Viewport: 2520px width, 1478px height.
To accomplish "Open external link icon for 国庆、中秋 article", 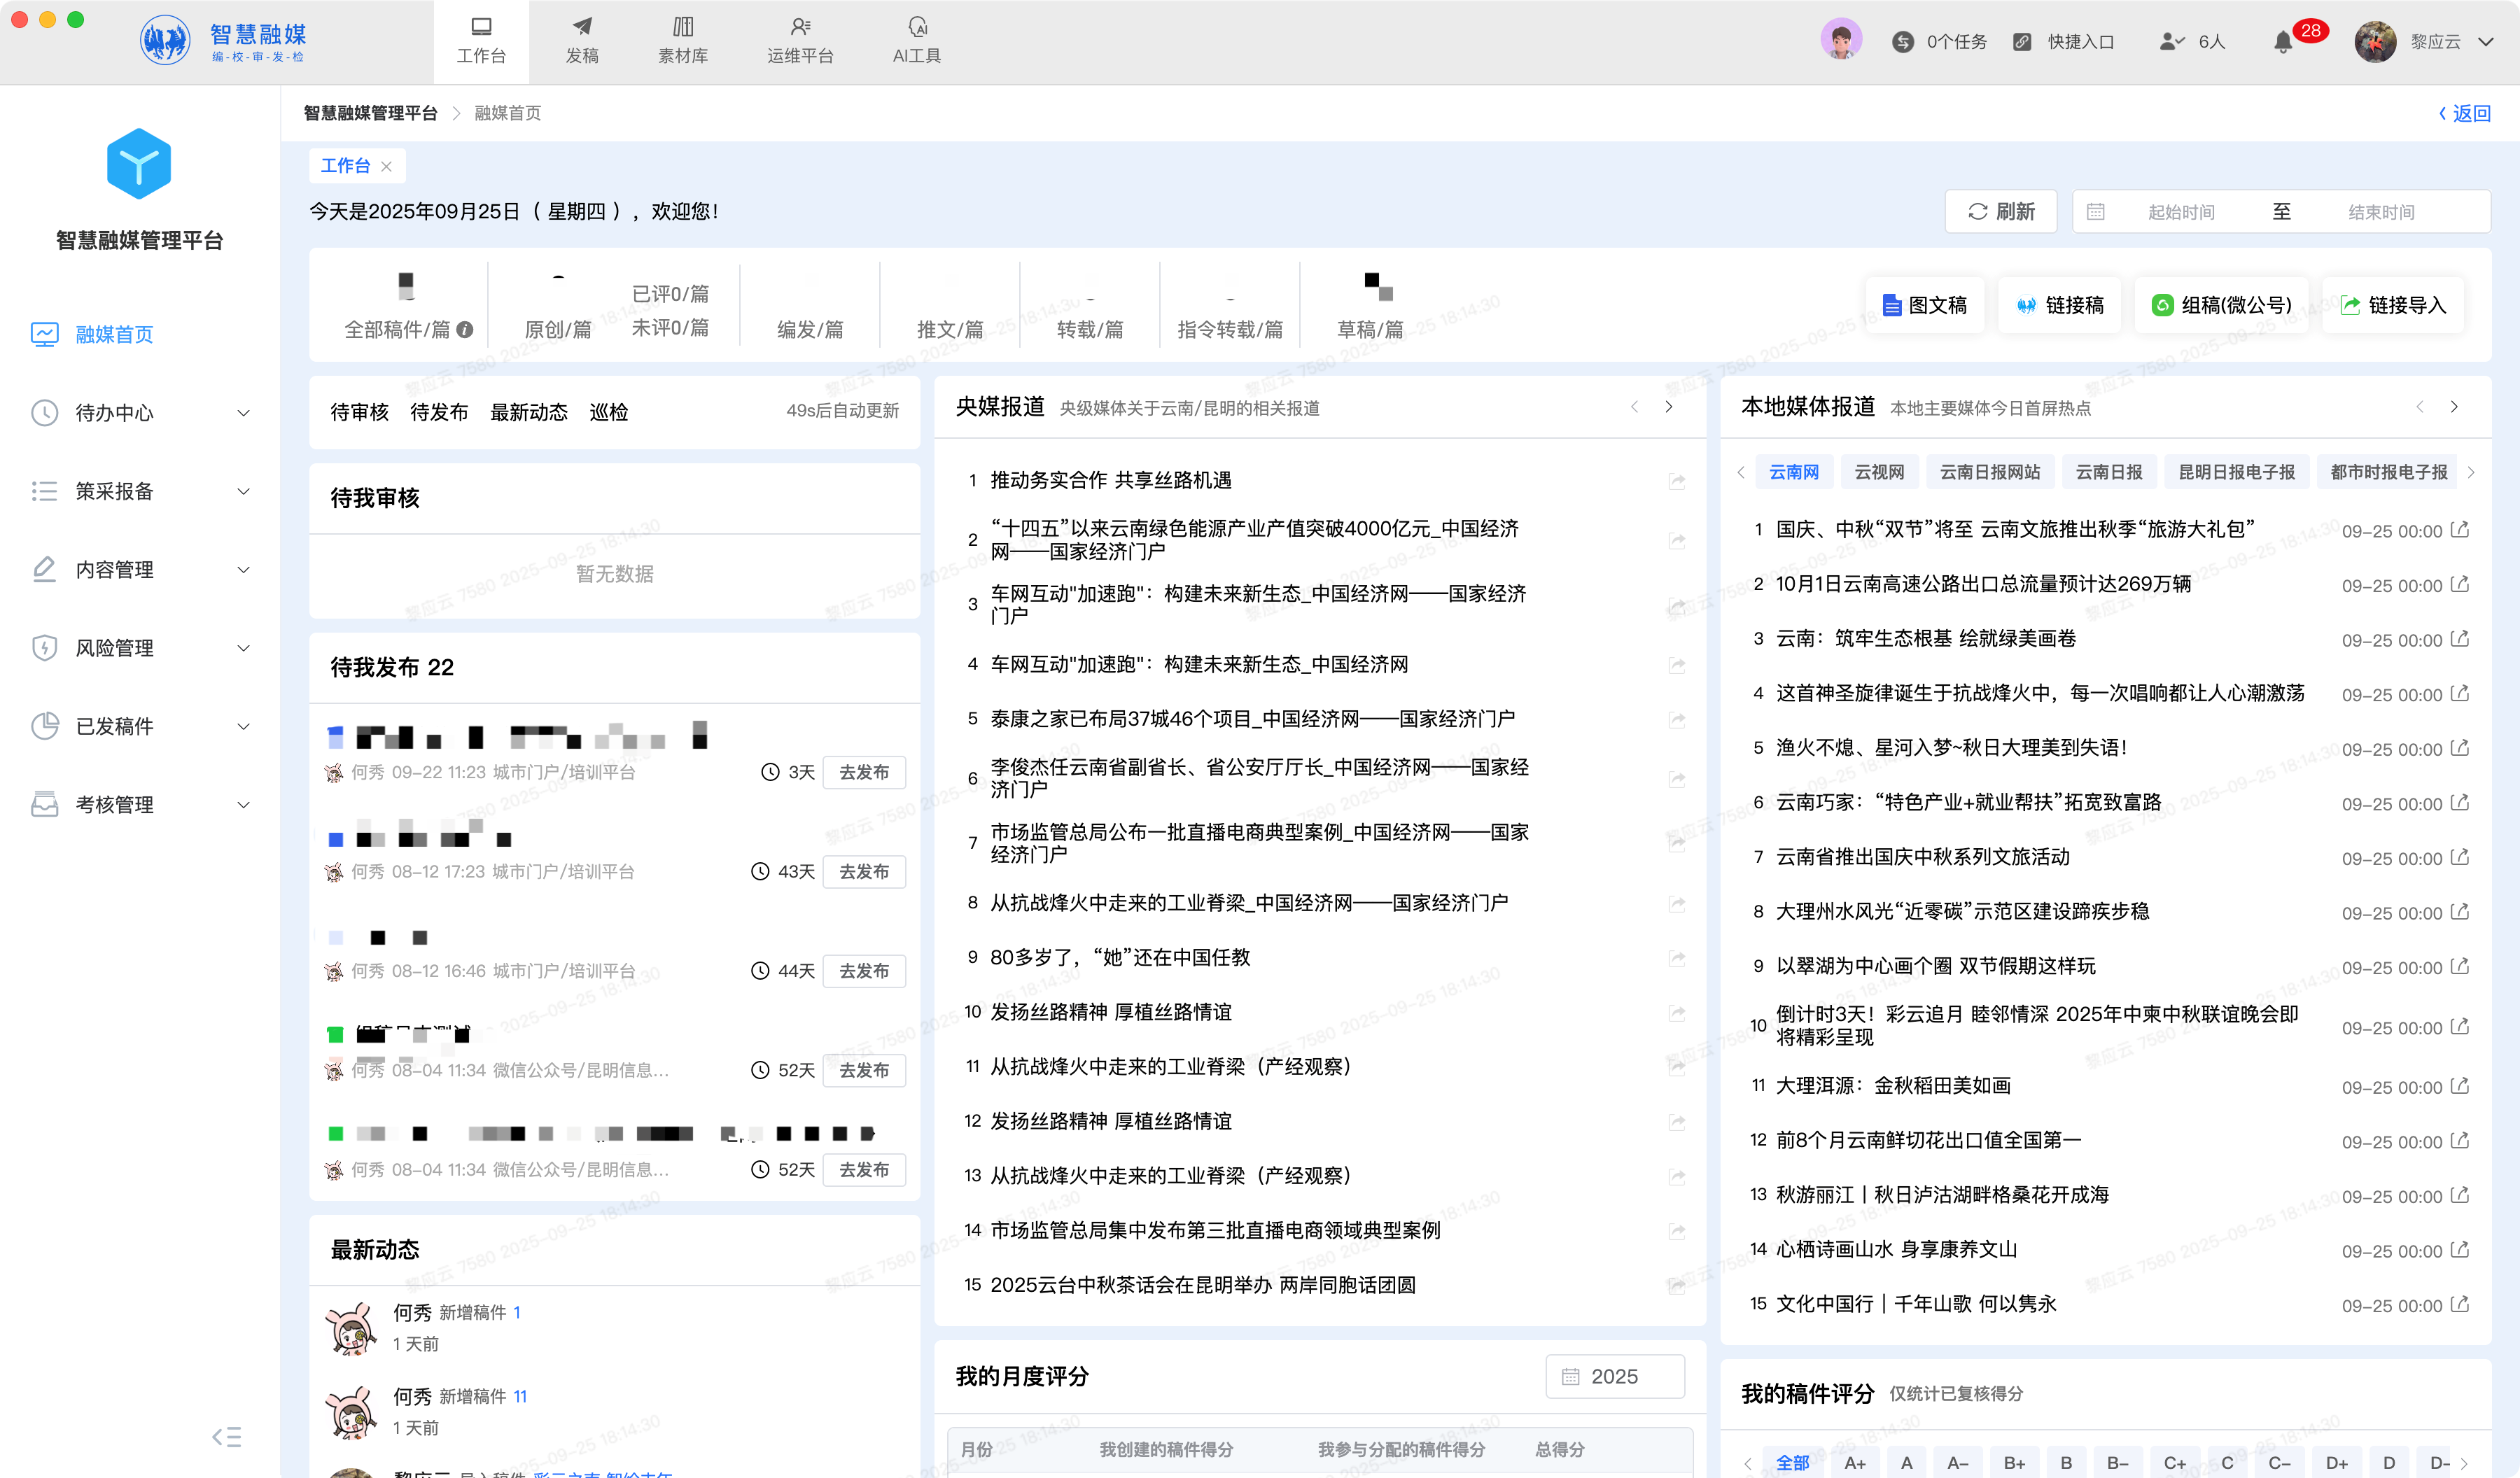I will [2460, 530].
